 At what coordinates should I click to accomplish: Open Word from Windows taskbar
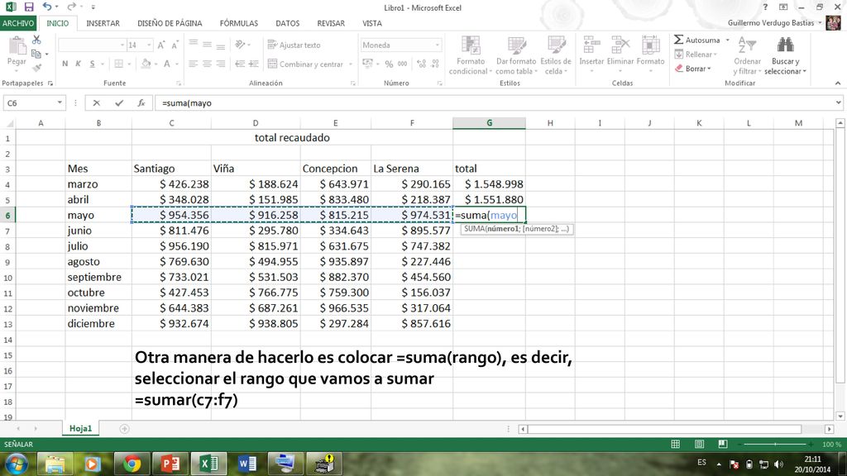246,464
